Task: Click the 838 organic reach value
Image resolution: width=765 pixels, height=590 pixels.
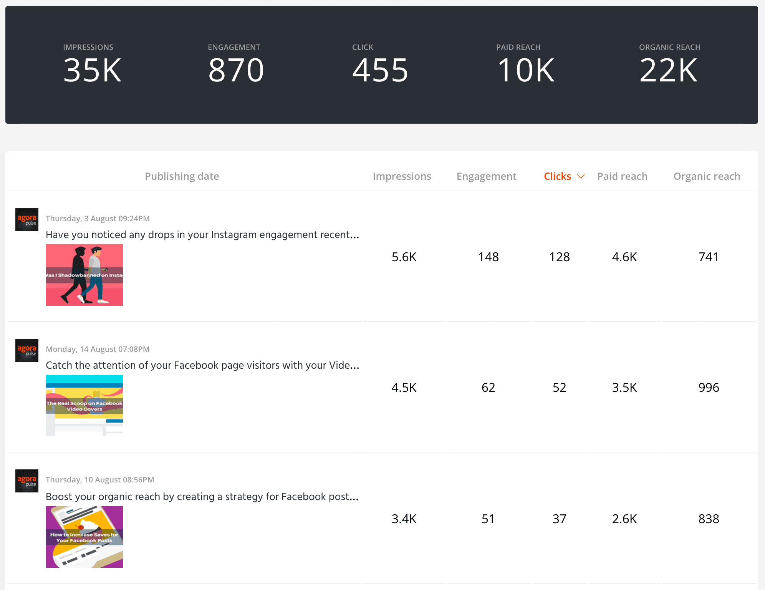Action: pyautogui.click(x=709, y=519)
